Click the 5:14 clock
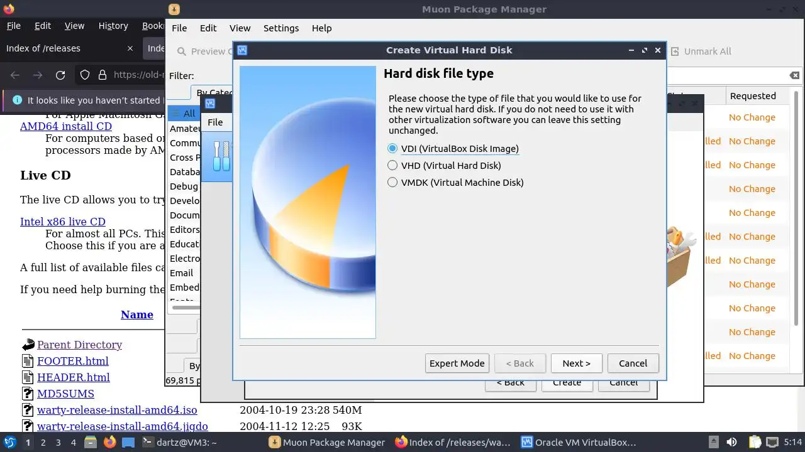Screen dimensions: 805x452 tap(792, 442)
